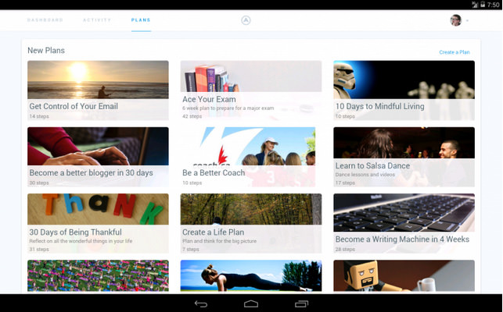Open the Get Control of Your Email plan
Viewport: 503px width, 312px height.
98,90
